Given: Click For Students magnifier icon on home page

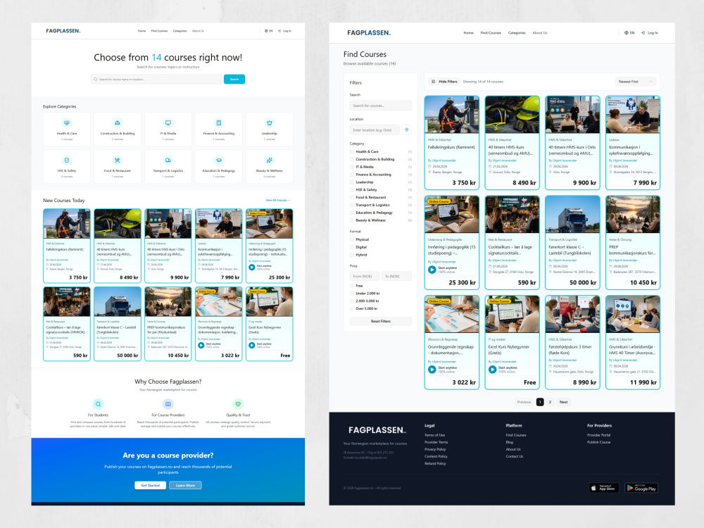Looking at the screenshot, I should click(98, 404).
